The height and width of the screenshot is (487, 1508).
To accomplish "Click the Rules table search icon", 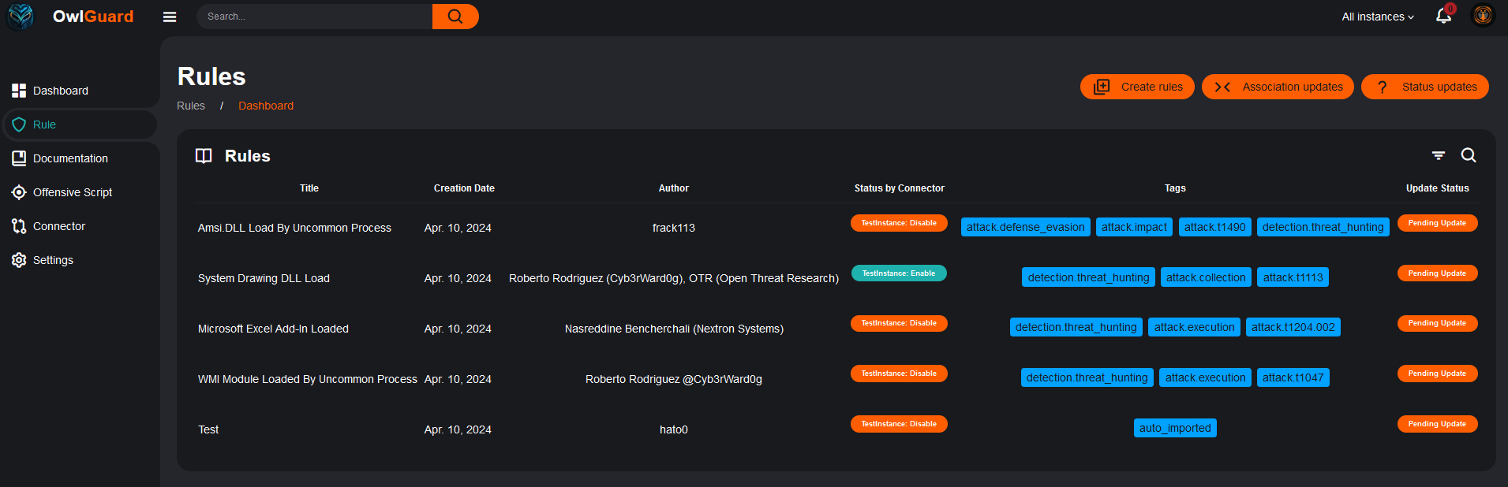I will pyautogui.click(x=1469, y=155).
